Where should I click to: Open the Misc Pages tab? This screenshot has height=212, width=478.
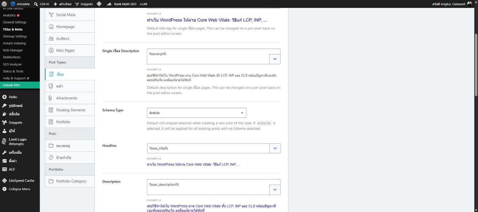(70, 50)
